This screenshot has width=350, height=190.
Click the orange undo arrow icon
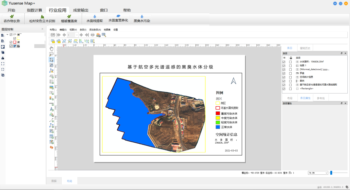(51, 148)
